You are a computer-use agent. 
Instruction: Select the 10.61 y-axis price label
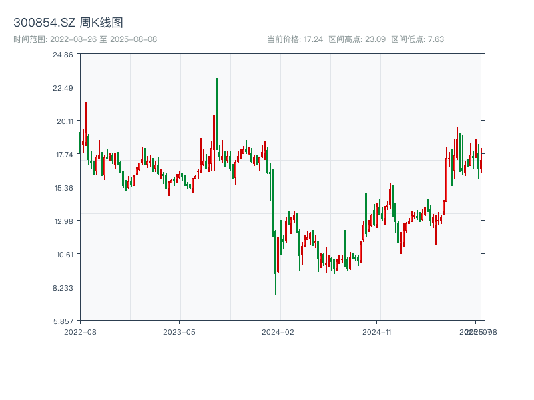63,255
